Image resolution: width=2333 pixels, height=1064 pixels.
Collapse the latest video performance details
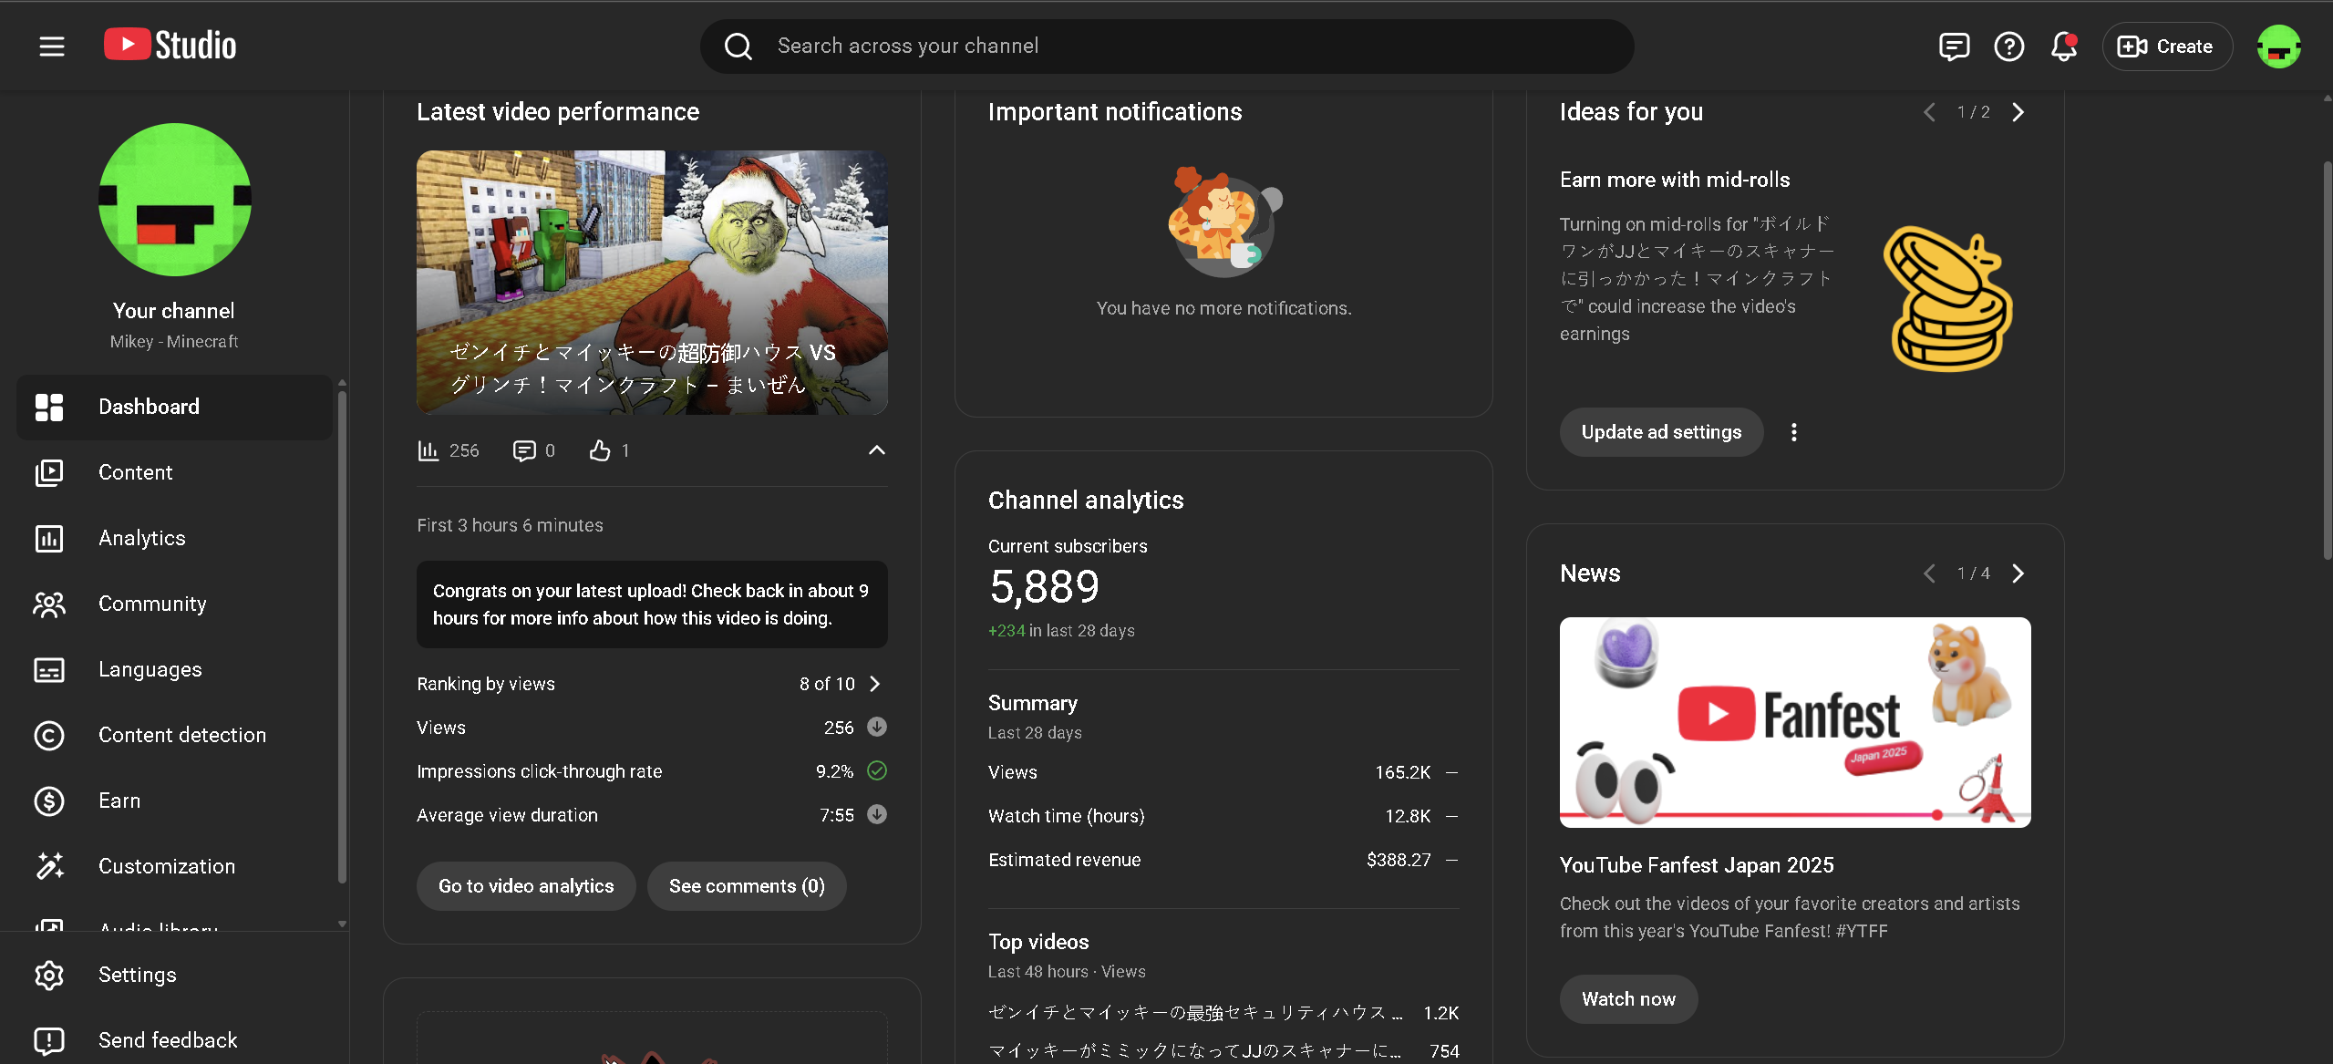click(x=876, y=450)
